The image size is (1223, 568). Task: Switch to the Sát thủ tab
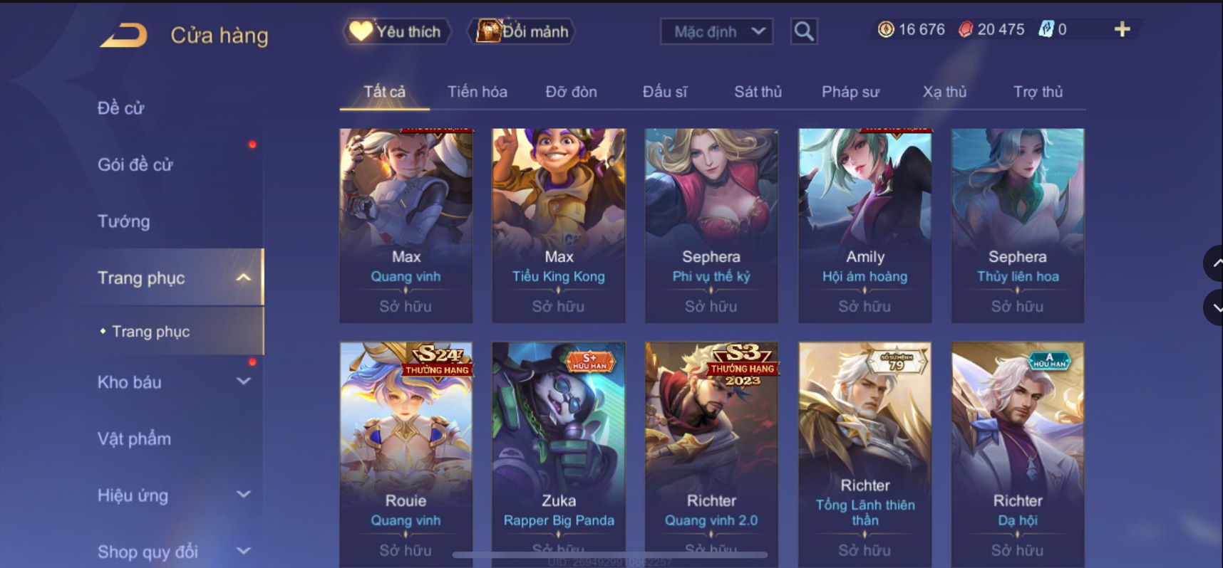point(758,92)
